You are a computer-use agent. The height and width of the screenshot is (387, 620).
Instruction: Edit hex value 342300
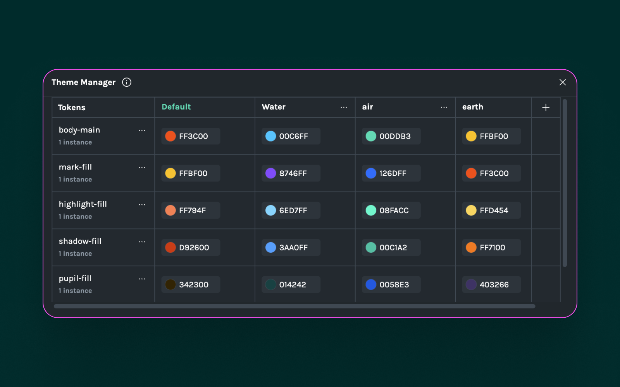(x=194, y=285)
